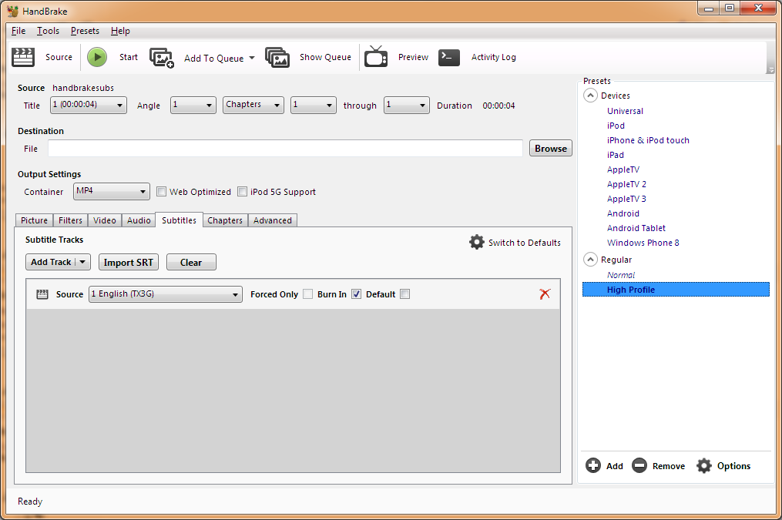
Task: Click the Preview television icon
Action: (376, 57)
